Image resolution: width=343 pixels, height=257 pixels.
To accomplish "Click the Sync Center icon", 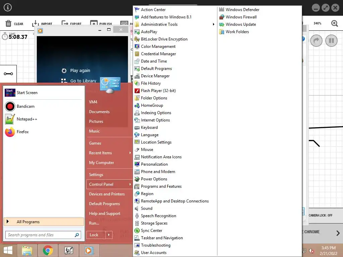I will tap(137, 231).
